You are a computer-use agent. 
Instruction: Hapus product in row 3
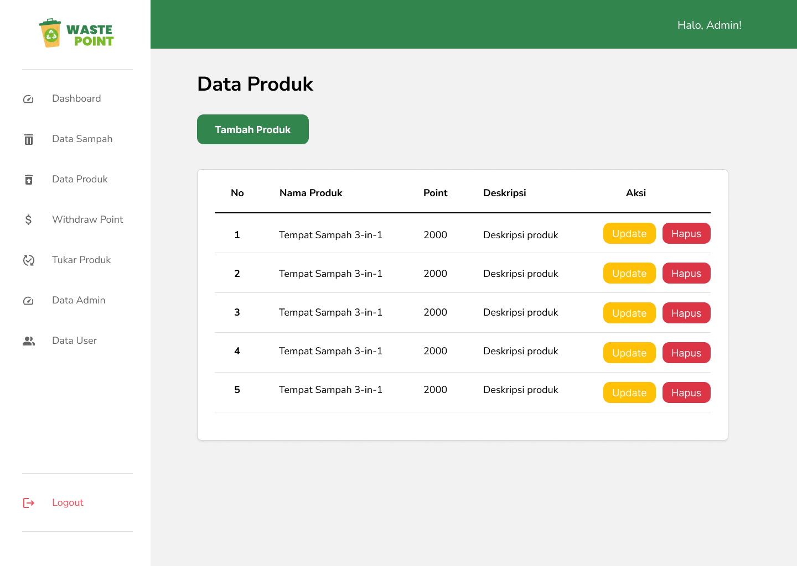686,313
